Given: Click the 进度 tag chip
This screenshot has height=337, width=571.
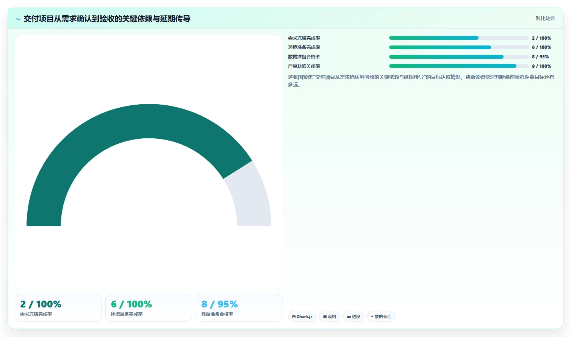Looking at the screenshot, I should [354, 317].
